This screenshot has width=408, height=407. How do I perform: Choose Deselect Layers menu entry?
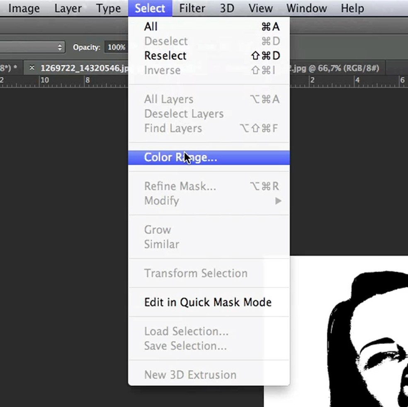point(209,114)
